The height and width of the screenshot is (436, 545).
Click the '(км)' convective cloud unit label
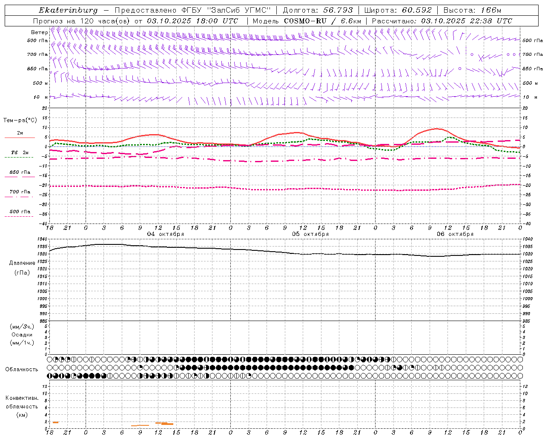[22, 415]
